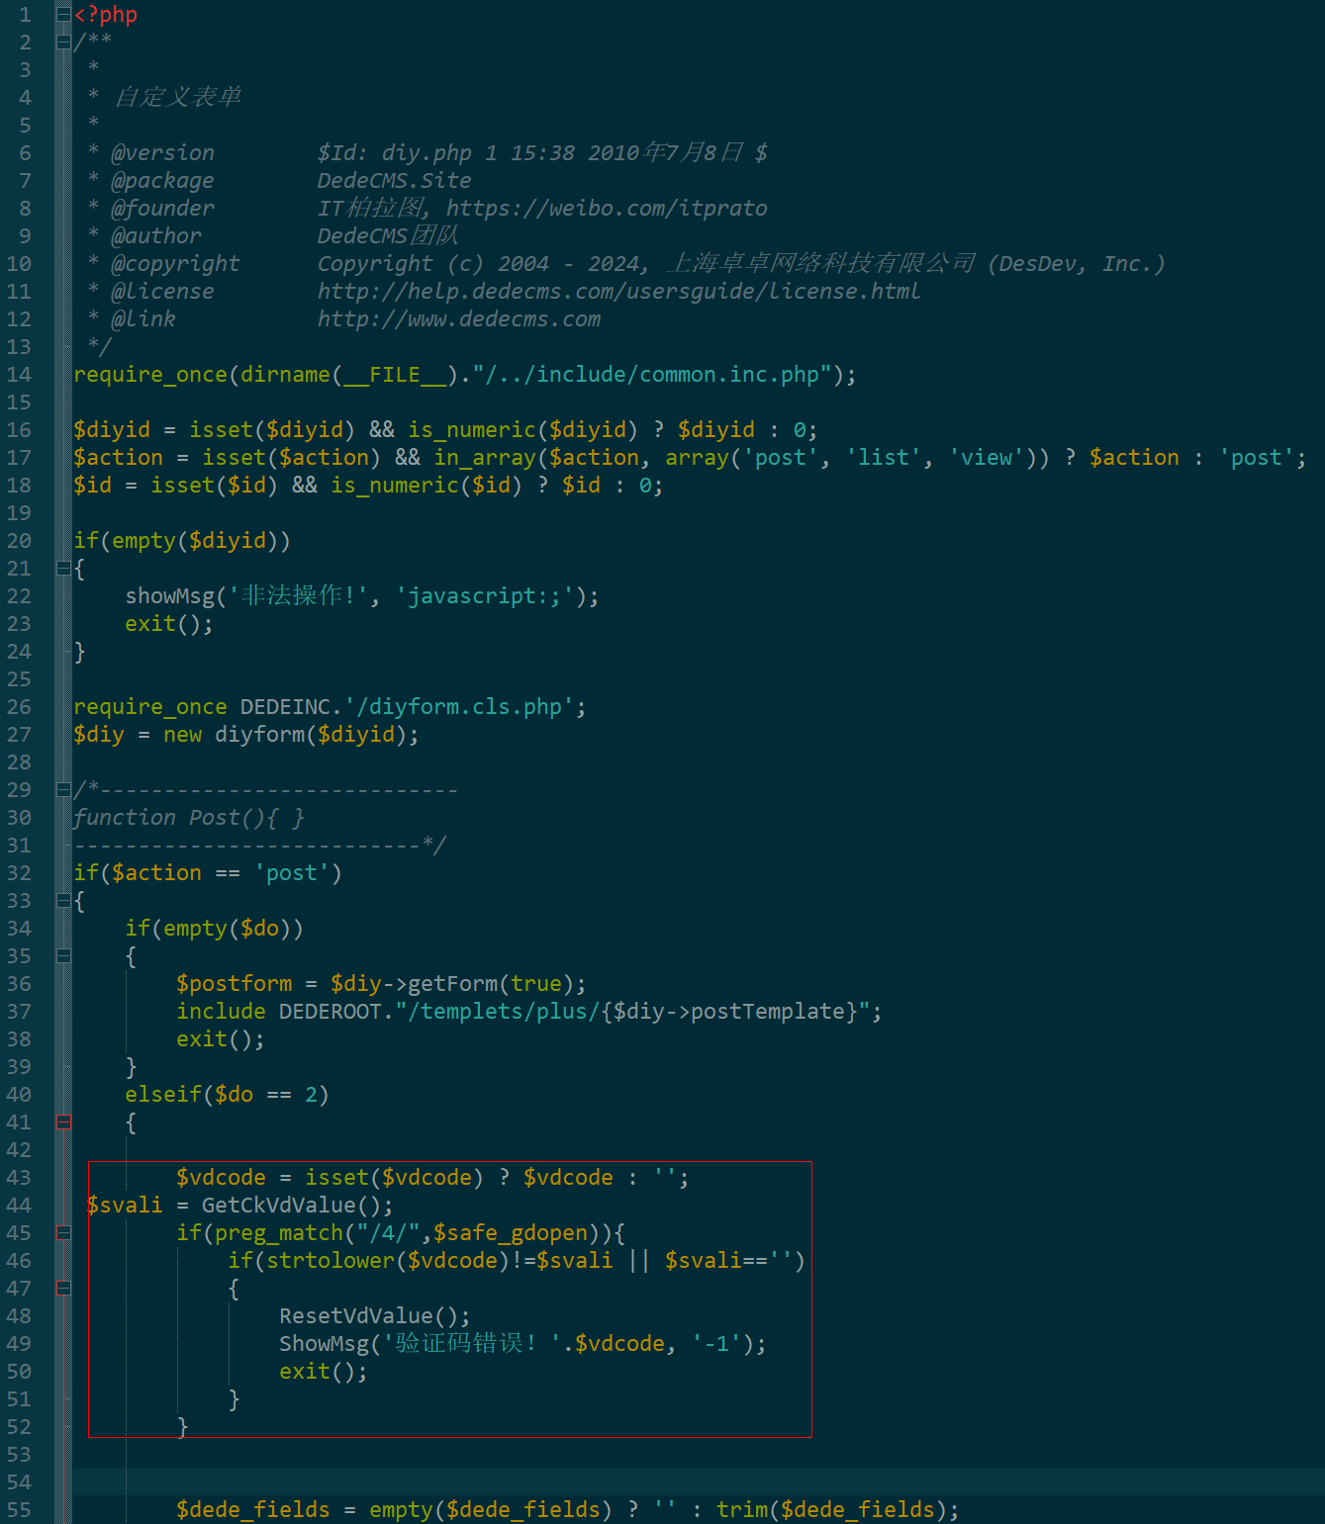Click 'is_numeric' on line 18

(395, 486)
